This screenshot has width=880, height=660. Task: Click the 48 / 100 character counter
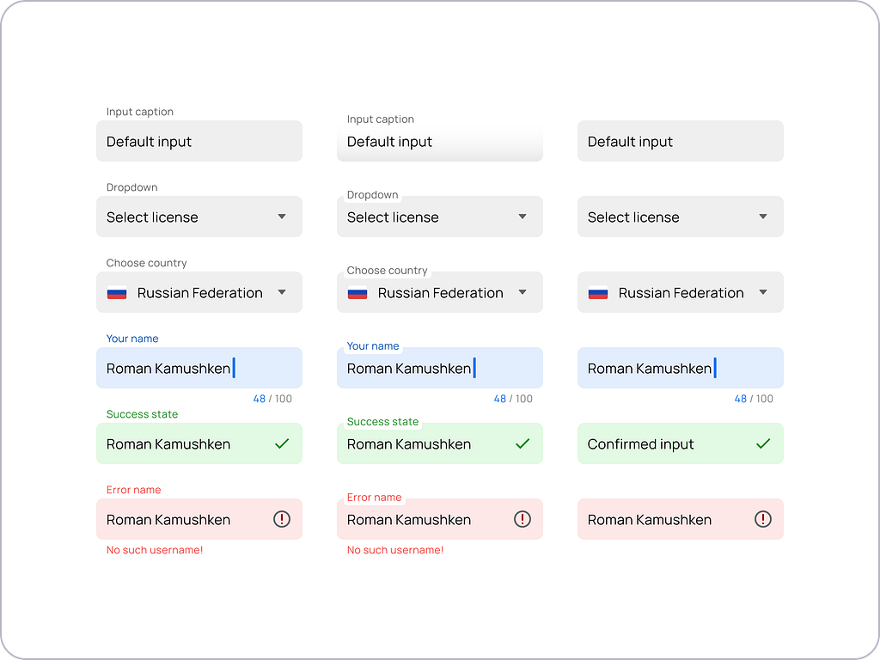273,398
